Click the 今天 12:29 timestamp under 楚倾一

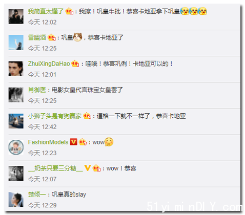pyautogui.click(x=42, y=205)
